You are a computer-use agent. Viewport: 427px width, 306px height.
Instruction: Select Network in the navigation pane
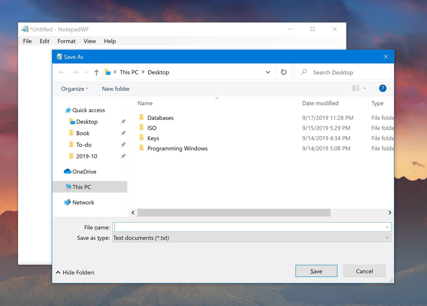pos(83,202)
